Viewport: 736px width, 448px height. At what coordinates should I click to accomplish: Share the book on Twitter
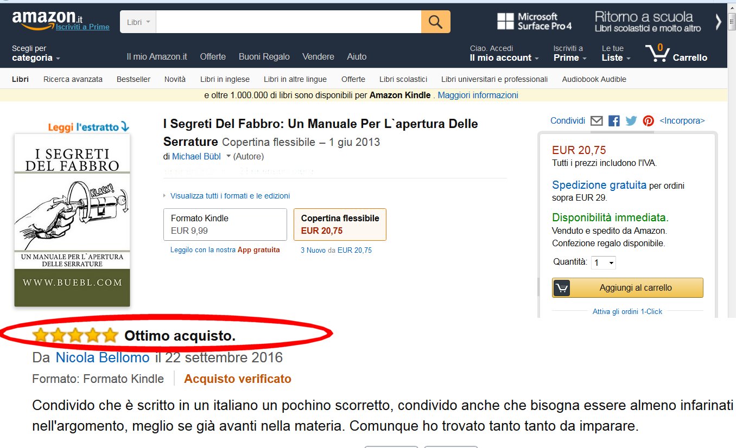pos(631,121)
